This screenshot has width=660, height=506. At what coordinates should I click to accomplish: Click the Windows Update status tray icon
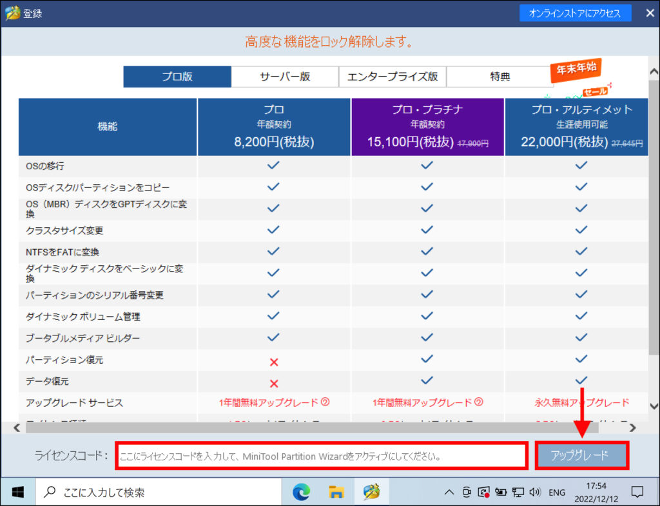click(483, 492)
